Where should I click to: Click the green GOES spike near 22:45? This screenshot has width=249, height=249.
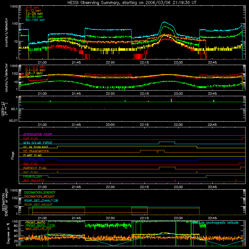214,101
